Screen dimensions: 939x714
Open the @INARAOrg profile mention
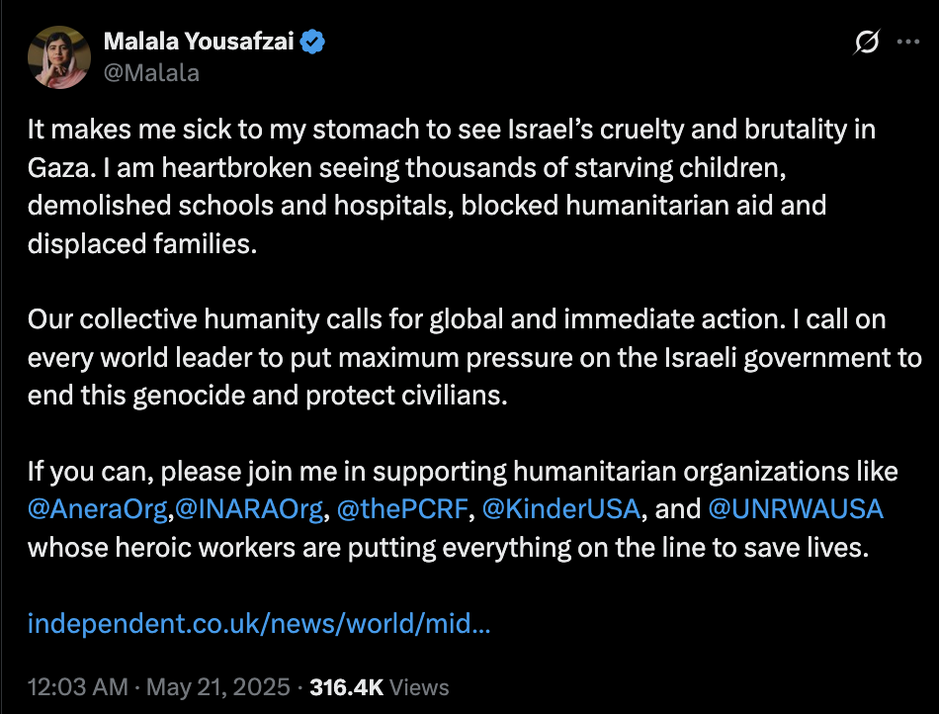(249, 509)
